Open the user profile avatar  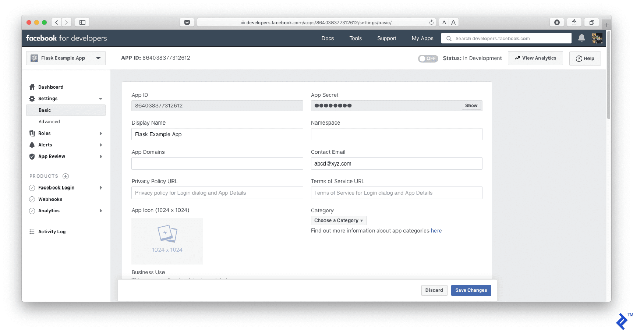[x=597, y=38]
